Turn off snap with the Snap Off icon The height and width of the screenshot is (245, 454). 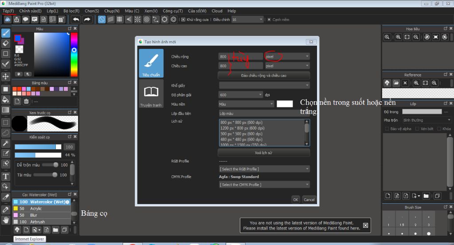pos(102,20)
